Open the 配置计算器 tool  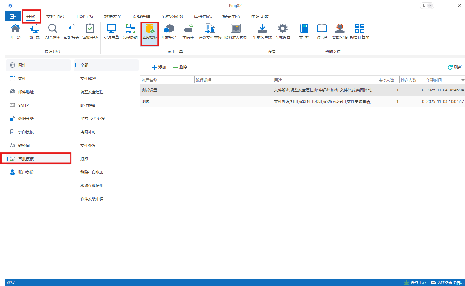click(359, 31)
